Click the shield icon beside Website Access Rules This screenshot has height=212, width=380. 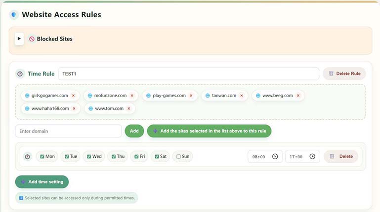(14, 14)
